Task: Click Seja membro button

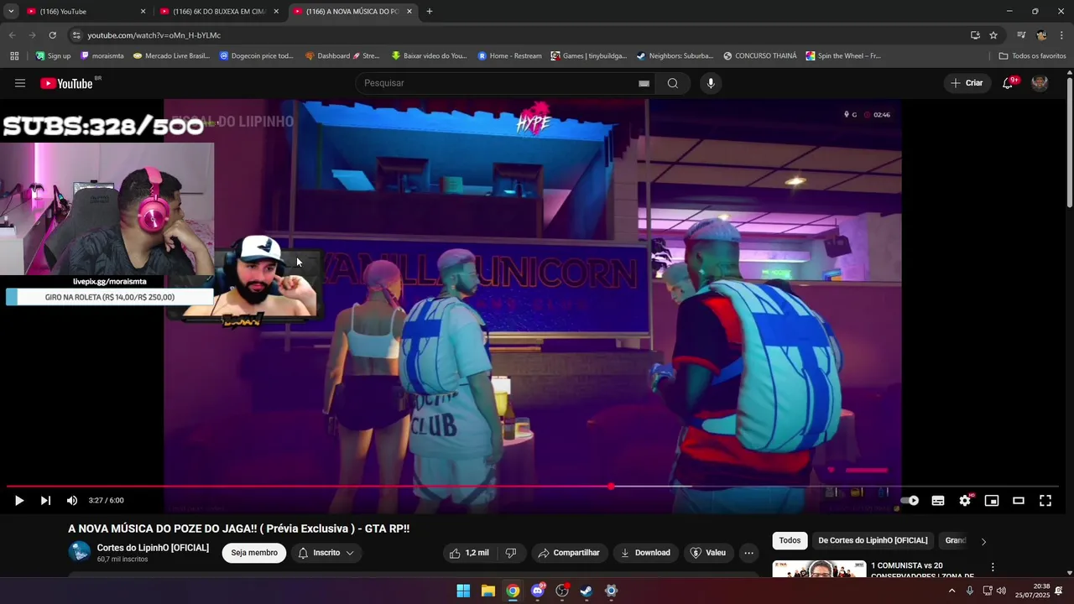Action: point(254,553)
